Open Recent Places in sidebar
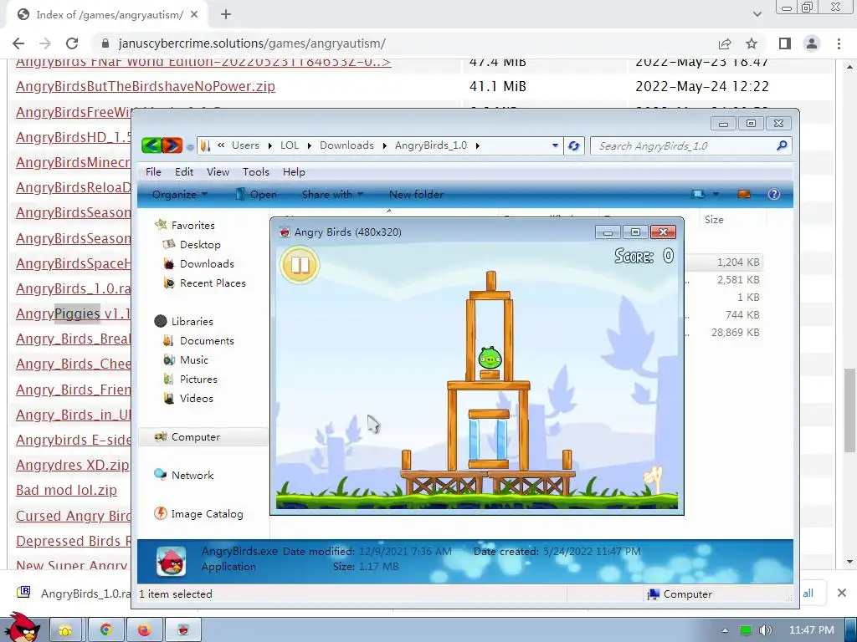This screenshot has width=857, height=642. 204,283
